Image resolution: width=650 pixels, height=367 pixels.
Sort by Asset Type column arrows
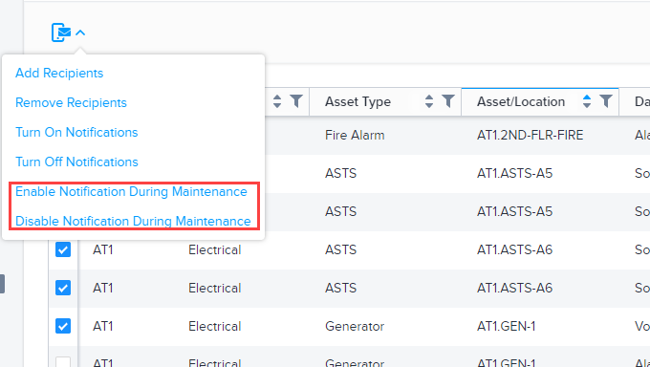429,101
